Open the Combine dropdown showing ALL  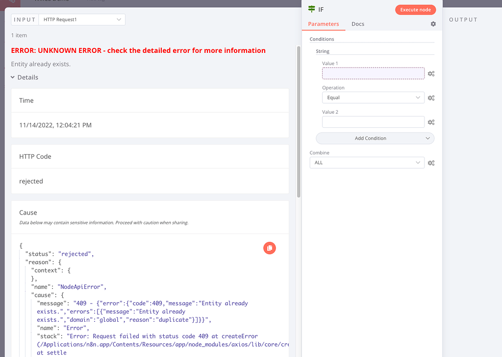click(366, 163)
